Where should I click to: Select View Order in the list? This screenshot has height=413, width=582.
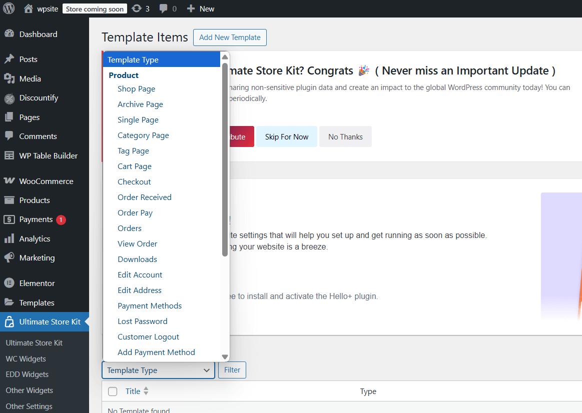tap(137, 244)
